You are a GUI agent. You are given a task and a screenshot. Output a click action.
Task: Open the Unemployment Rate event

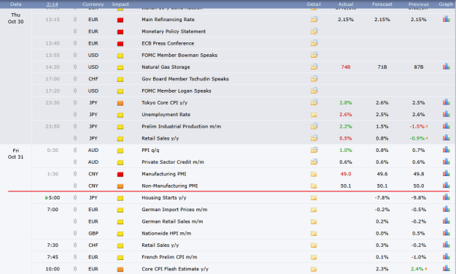pos(166,115)
